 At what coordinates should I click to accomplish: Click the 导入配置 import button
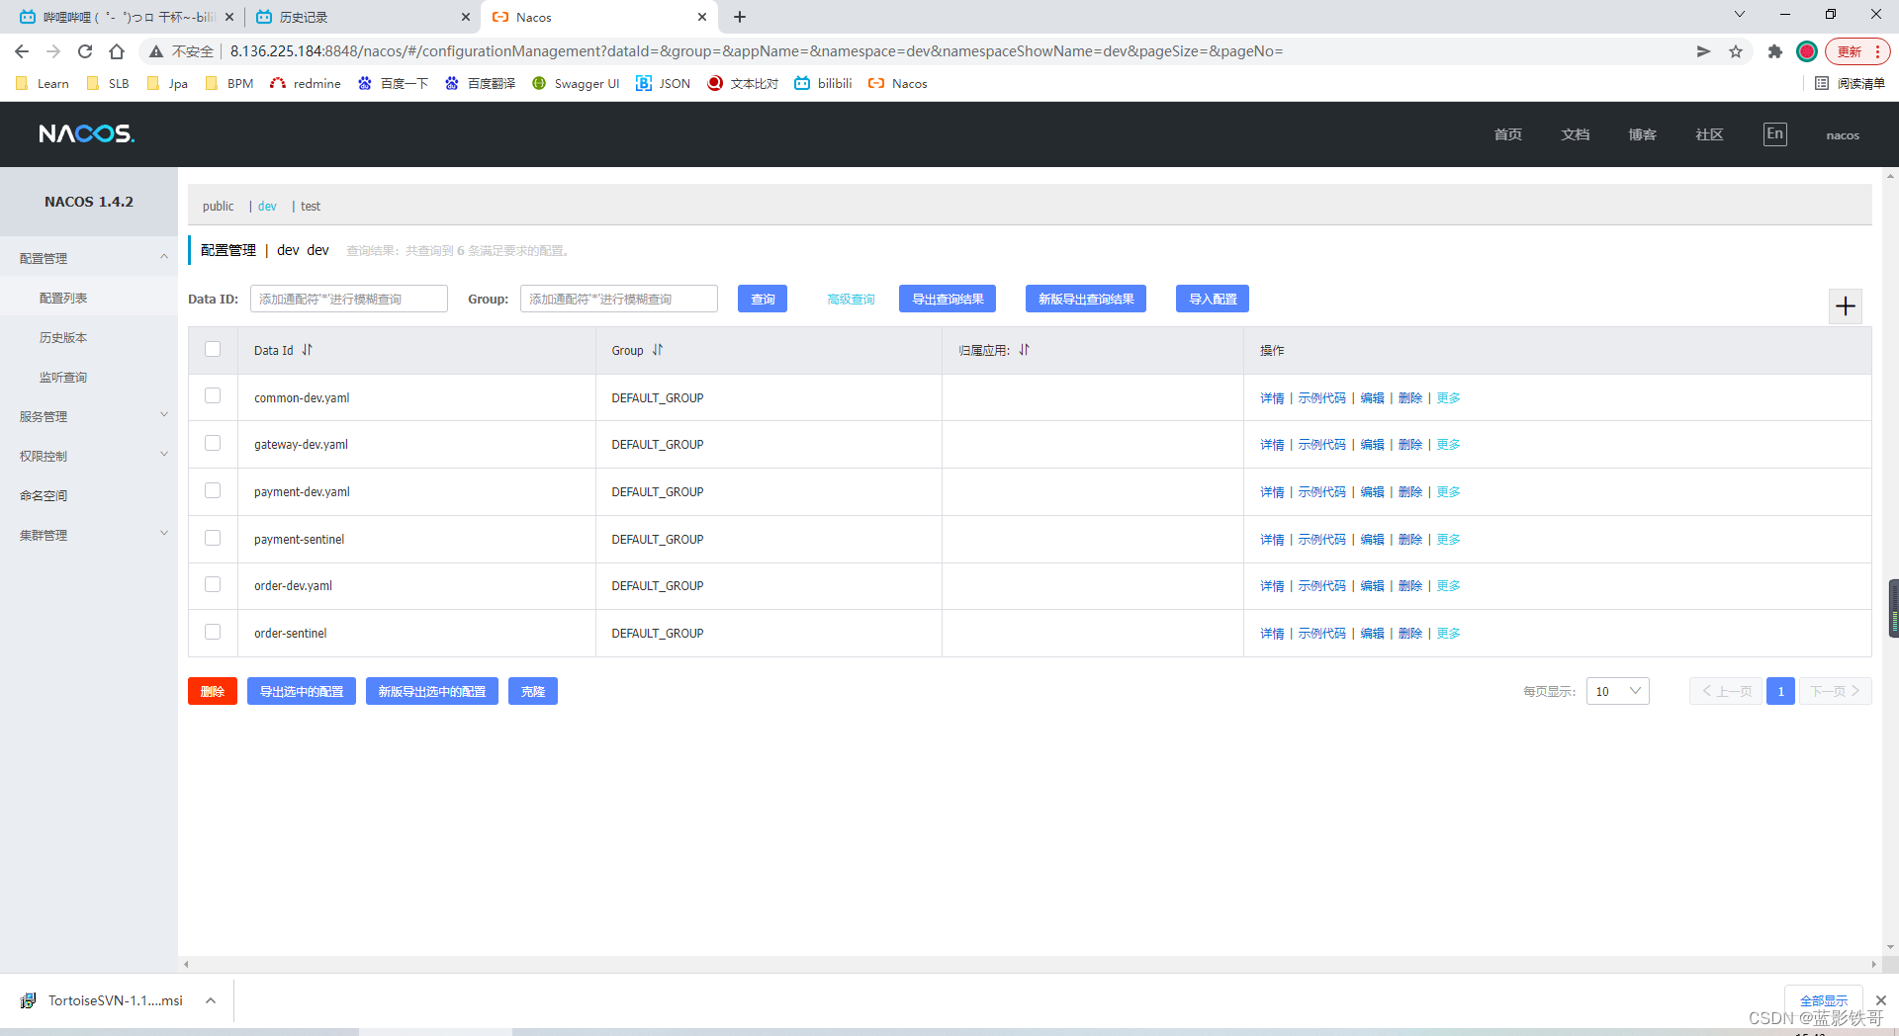1213,299
